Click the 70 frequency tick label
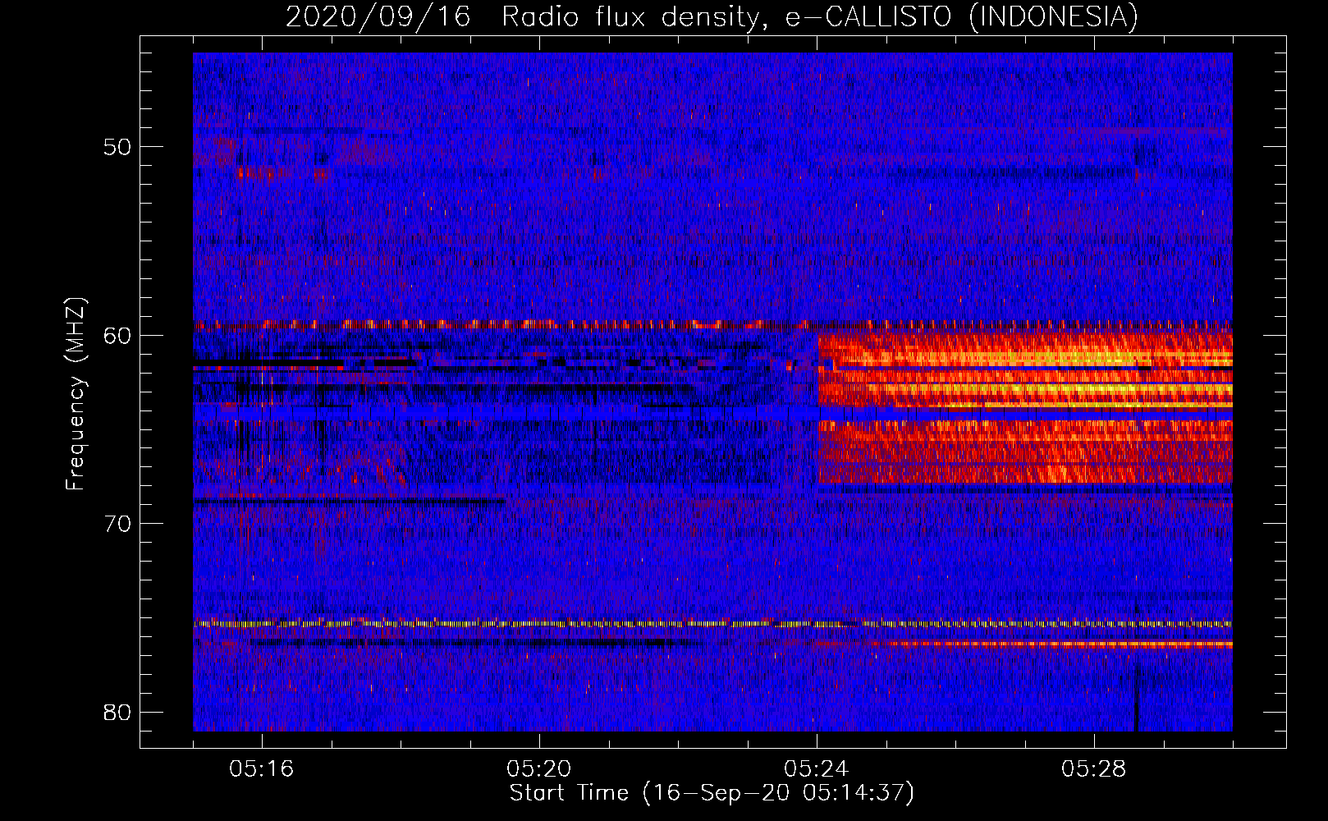This screenshot has width=1328, height=821. tap(117, 524)
